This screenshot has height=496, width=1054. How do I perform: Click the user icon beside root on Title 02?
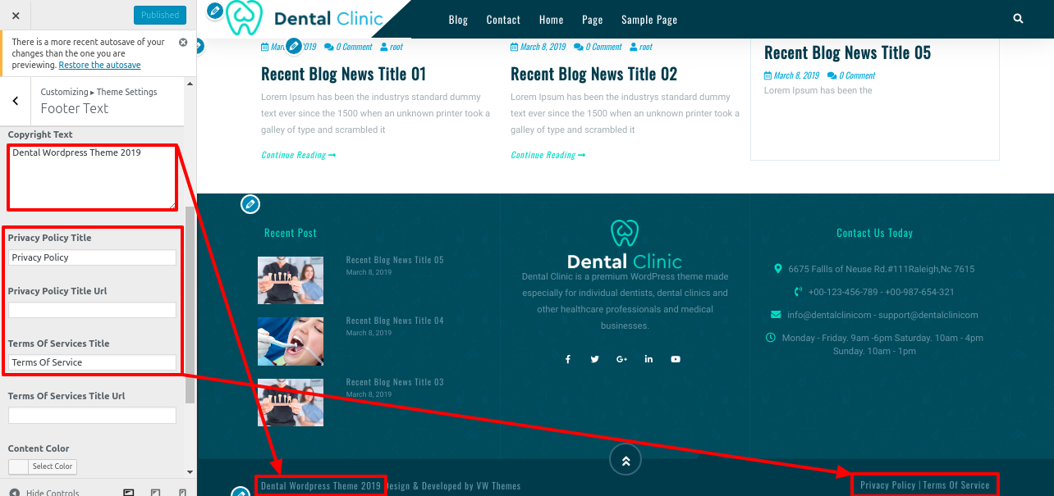634,47
